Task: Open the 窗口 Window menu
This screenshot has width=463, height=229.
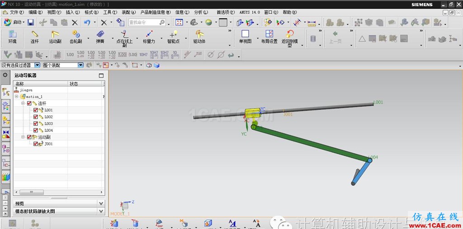Action: pyautogui.click(x=271, y=12)
